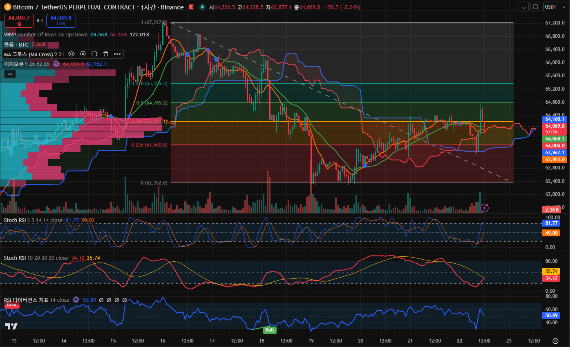The image size is (570, 347).
Task: Open more options for MA Cross indicator
Action: [x=117, y=54]
